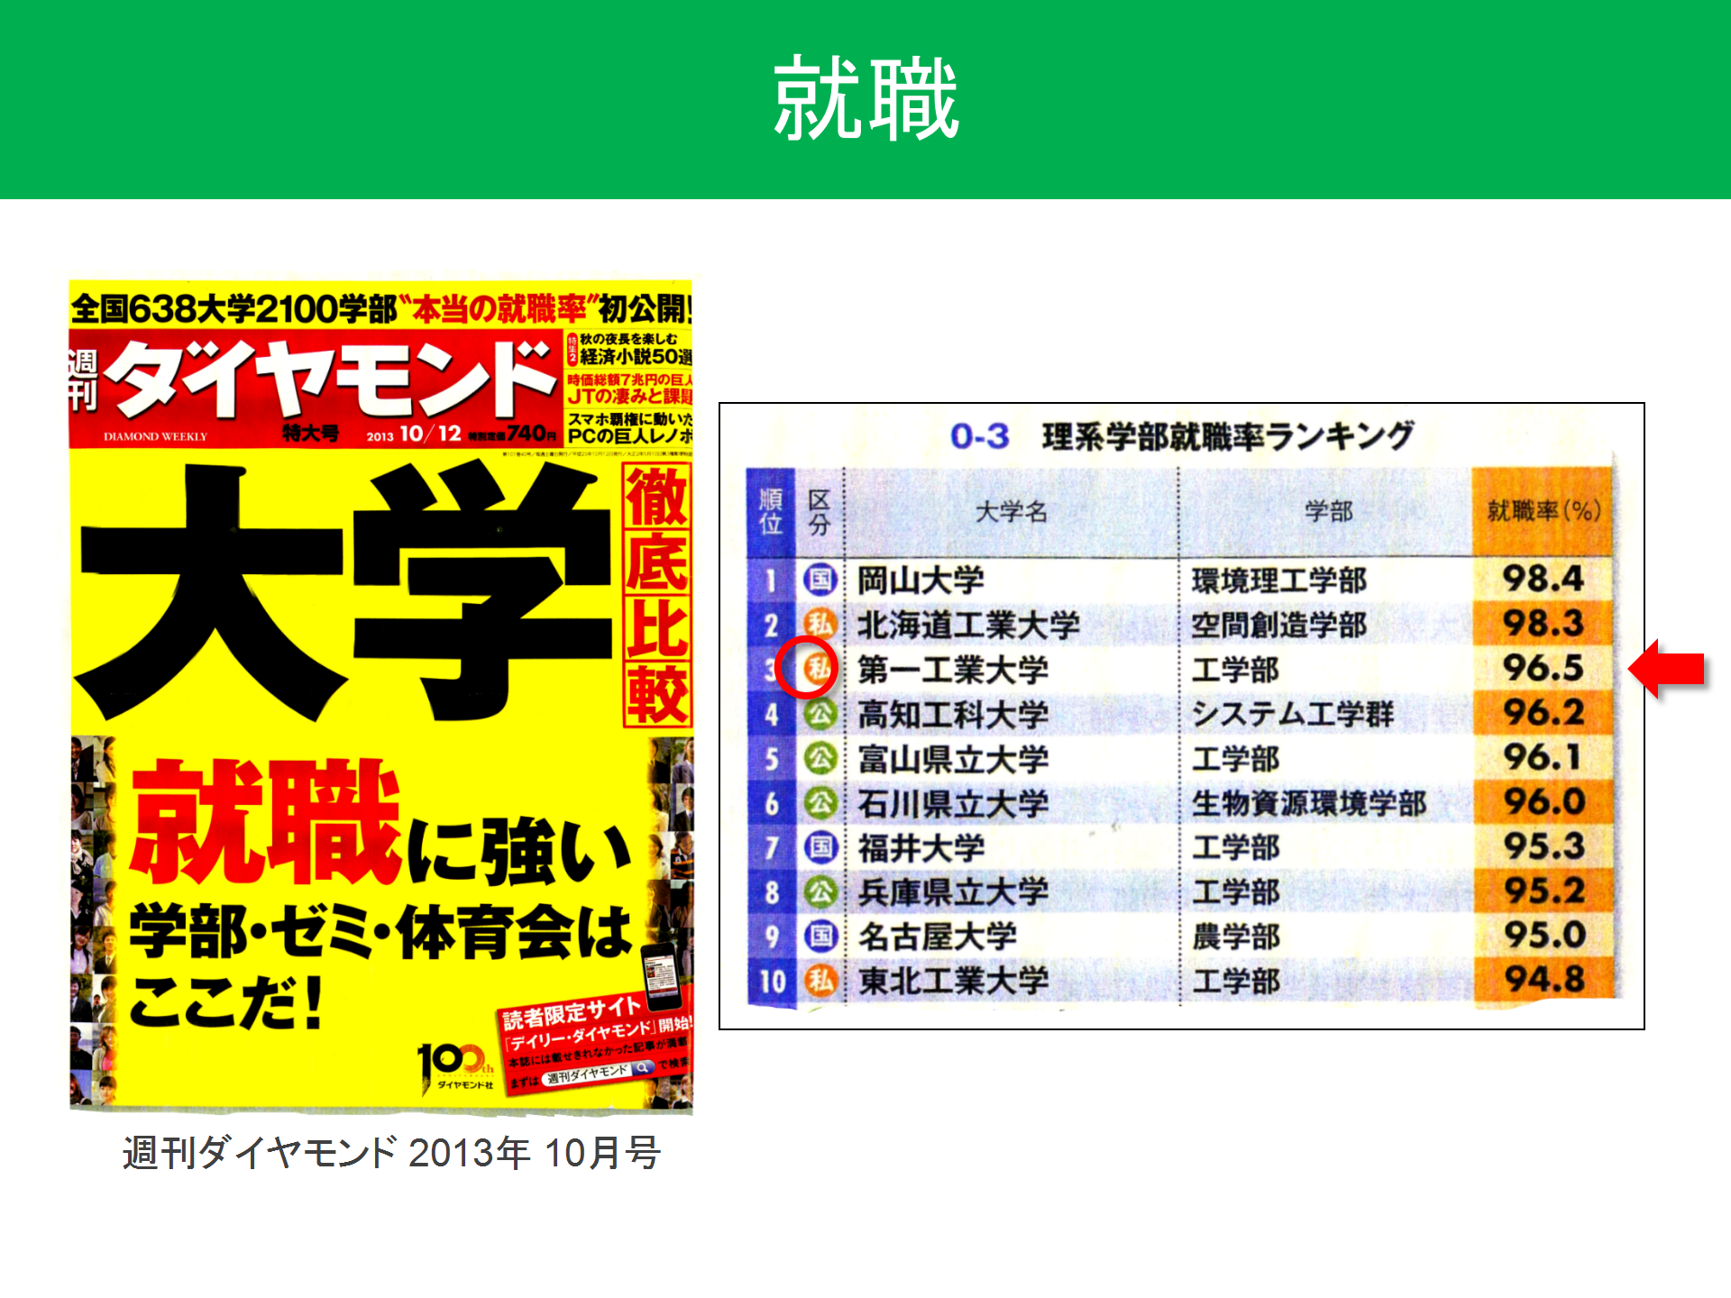Viewport: 1731px width, 1298px height.
Task: Click the cover headline 全国638大学2100学部
Action: tap(234, 309)
